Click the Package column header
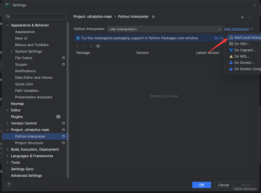Screen dimensions: 261x193 tap(104, 53)
